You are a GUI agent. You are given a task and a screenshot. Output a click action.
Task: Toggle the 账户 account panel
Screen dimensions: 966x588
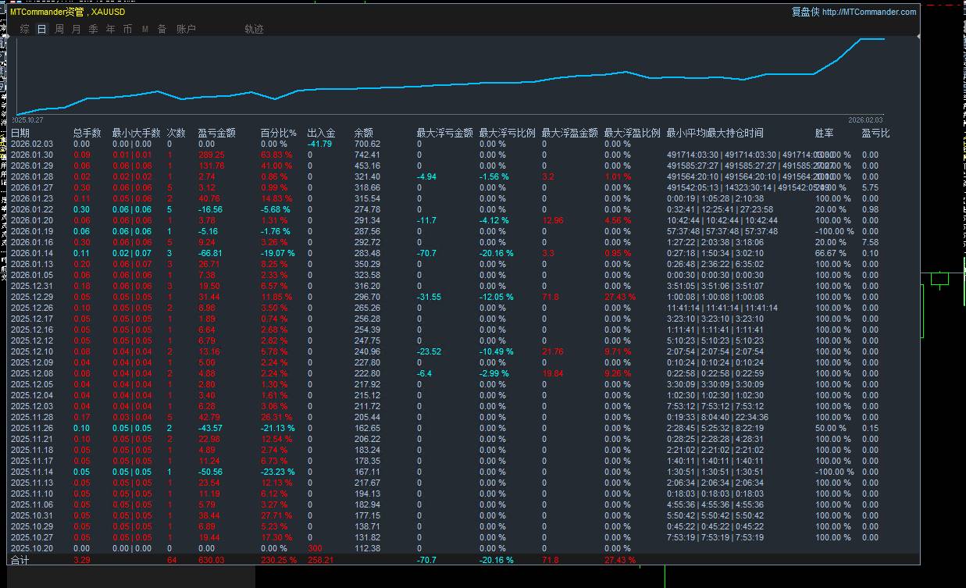click(186, 28)
